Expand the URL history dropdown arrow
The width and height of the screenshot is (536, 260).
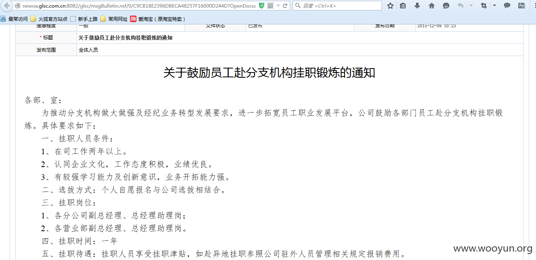click(x=278, y=6)
